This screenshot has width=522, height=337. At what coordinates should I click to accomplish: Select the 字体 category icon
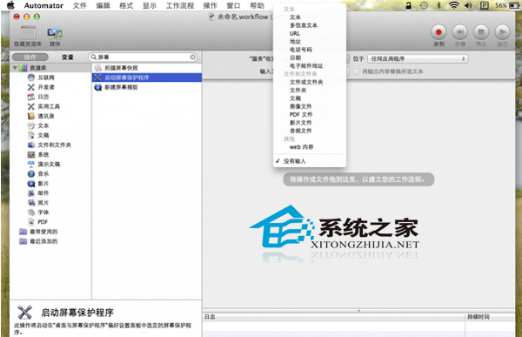pos(31,212)
